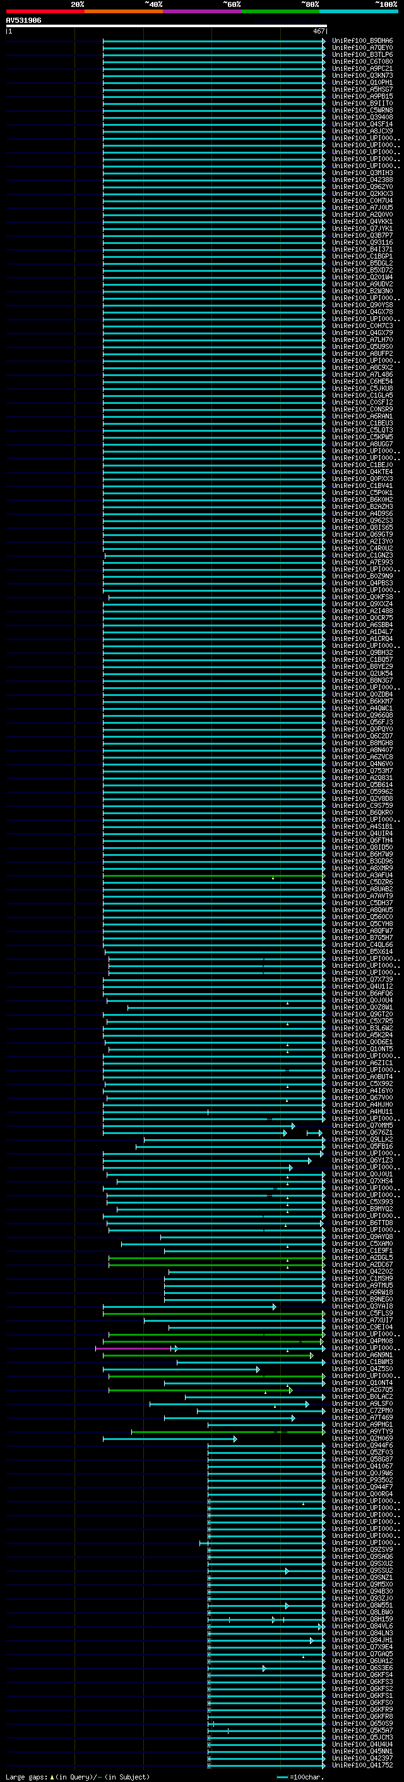Click the query end position 467
Image resolution: width=404 pixels, height=1782 pixels.
[318, 31]
